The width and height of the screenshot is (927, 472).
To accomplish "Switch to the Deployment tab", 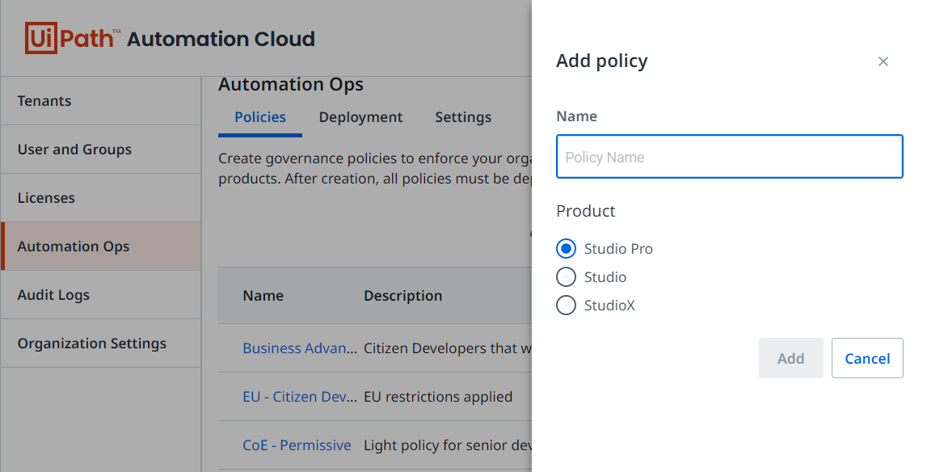I will [x=360, y=117].
